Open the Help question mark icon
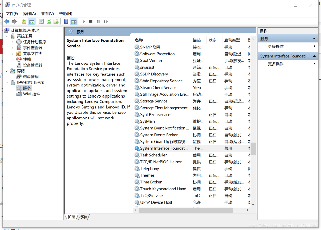 pos(66,21)
